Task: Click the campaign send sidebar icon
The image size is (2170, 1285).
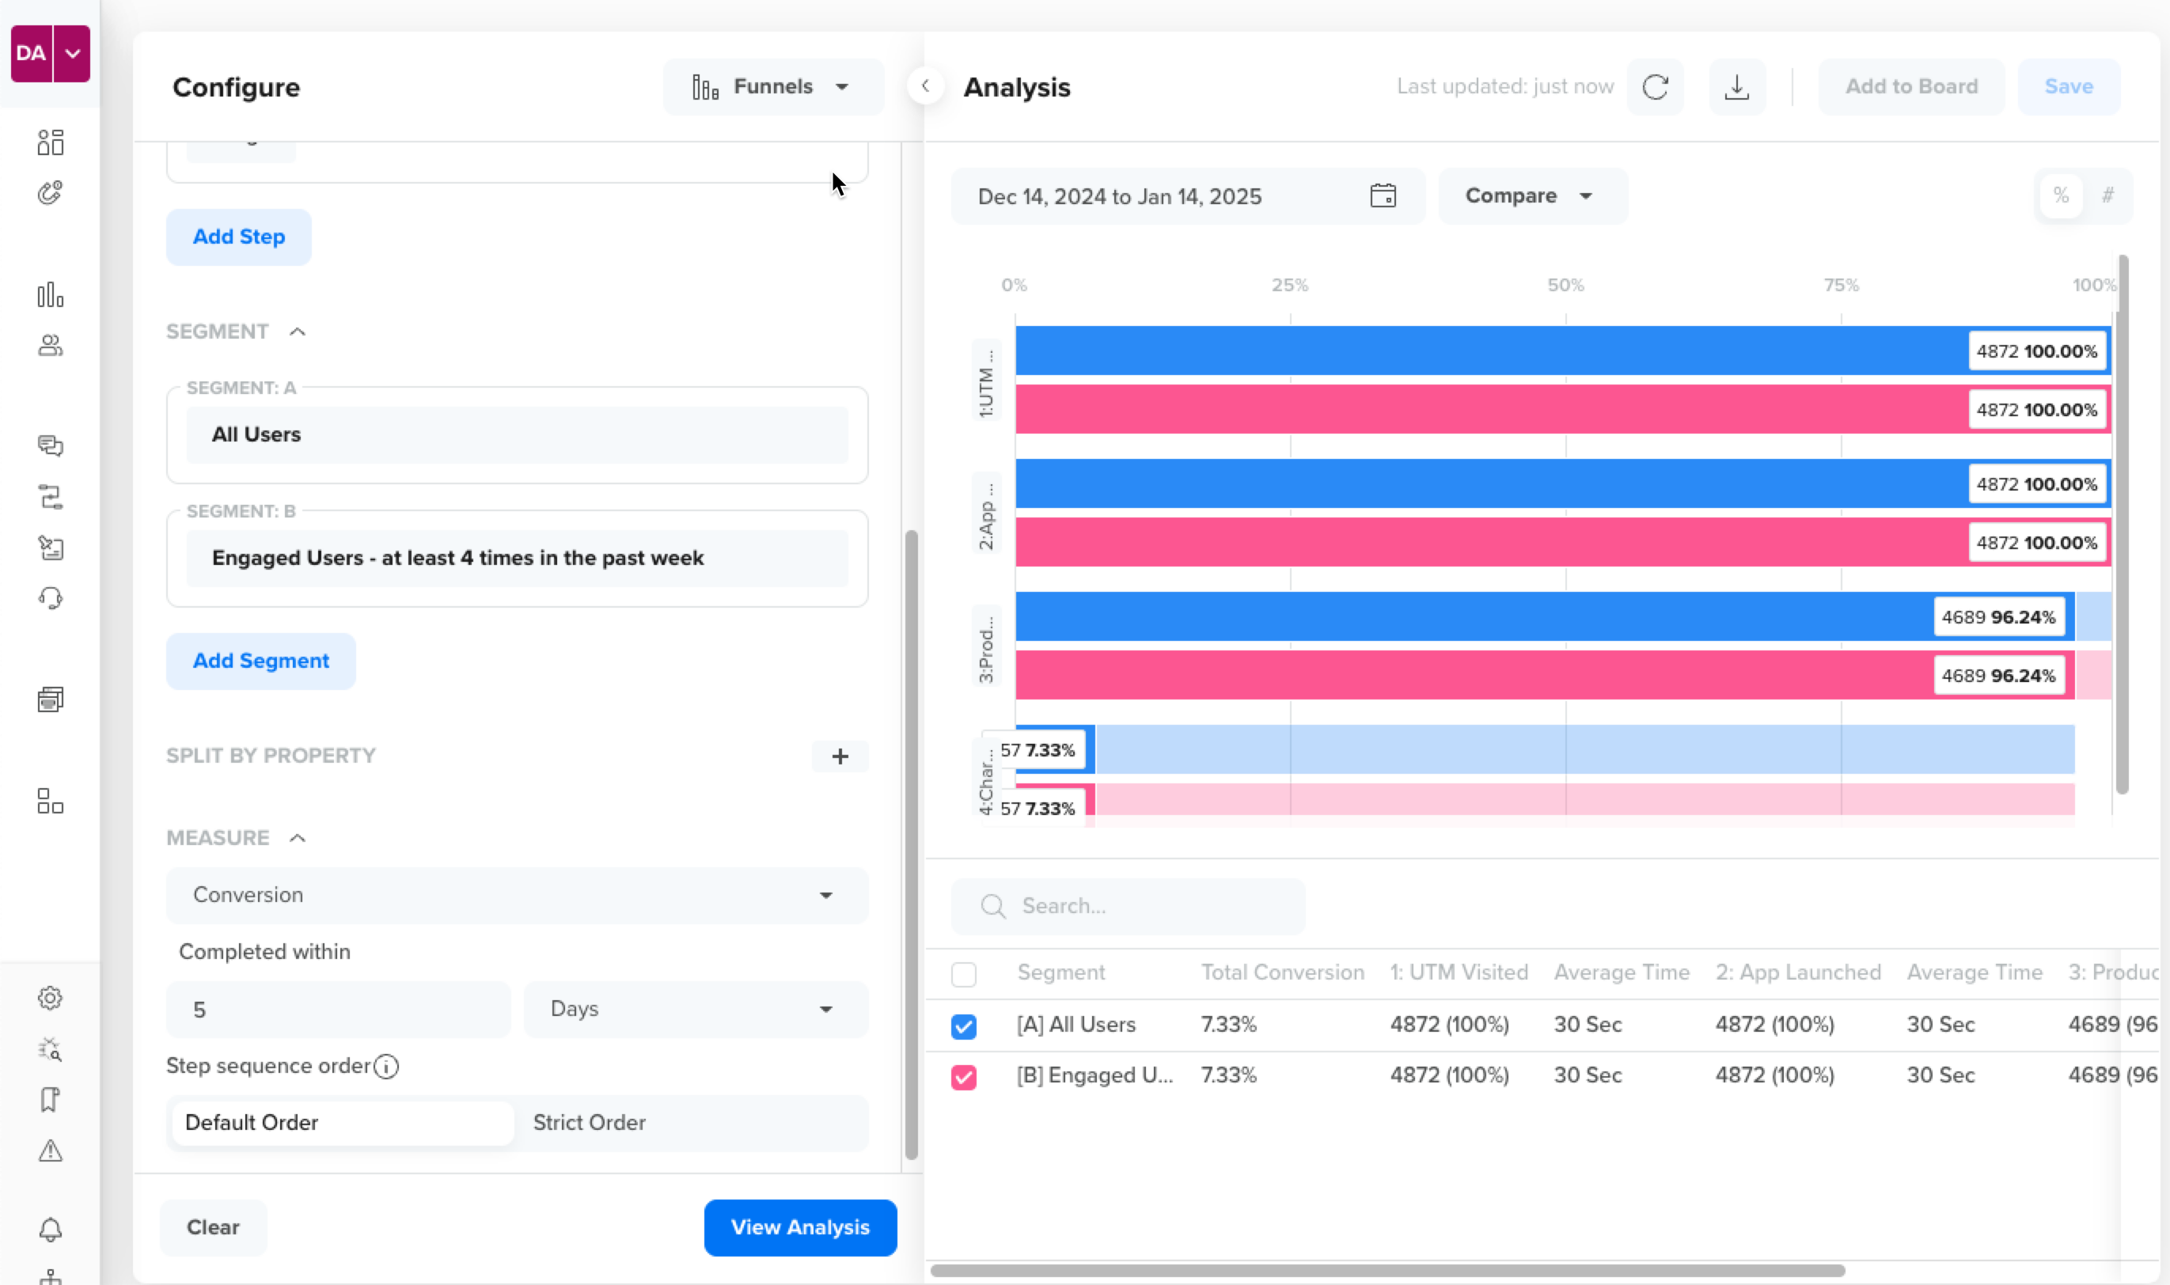Action: 50,548
